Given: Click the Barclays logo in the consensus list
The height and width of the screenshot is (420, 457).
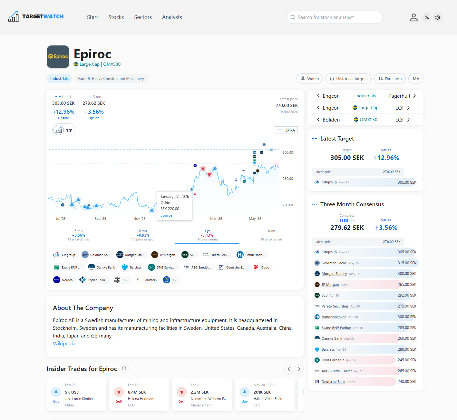Looking at the screenshot, I should pos(317,349).
